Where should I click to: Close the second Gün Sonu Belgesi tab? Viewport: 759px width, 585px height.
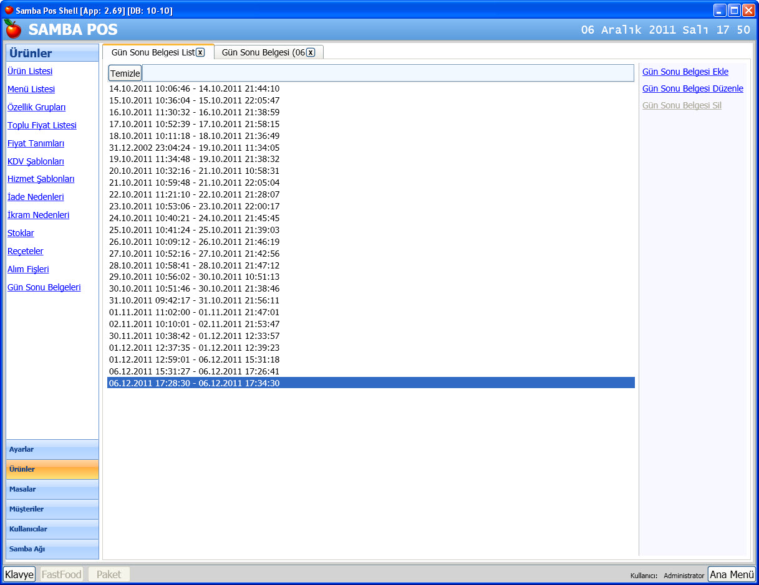[311, 52]
